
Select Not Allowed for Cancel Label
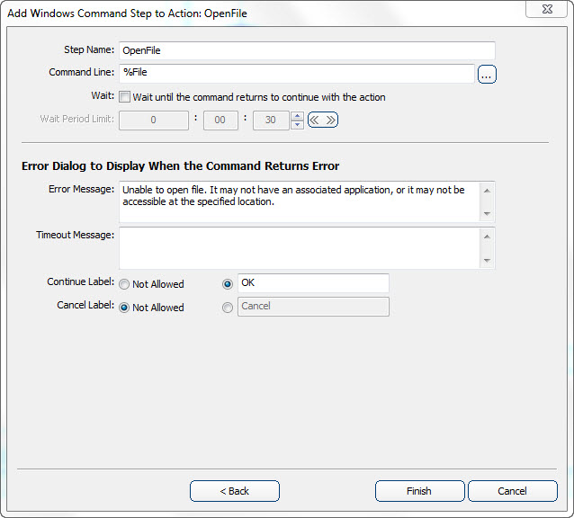(x=124, y=308)
